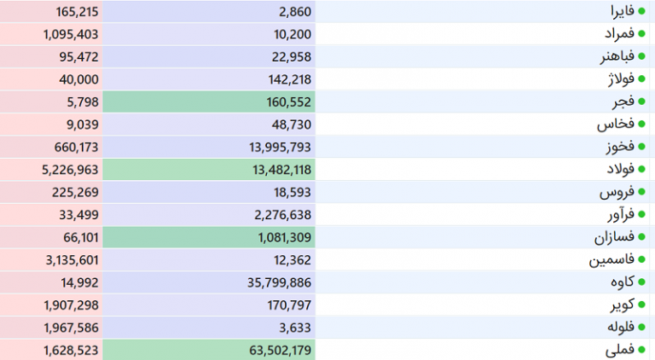
Task: Open the فجر symbol link
Action: (623, 102)
